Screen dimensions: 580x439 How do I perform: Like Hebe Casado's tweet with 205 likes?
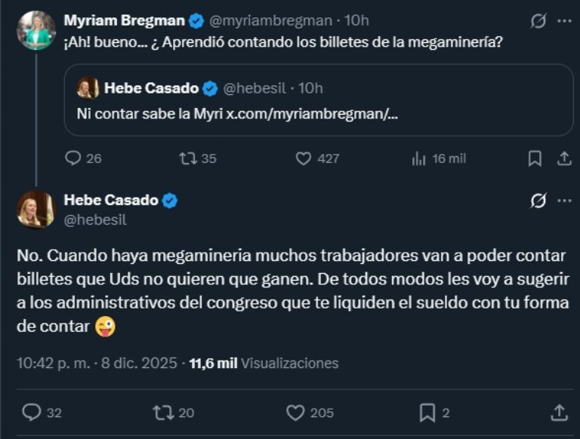295,413
